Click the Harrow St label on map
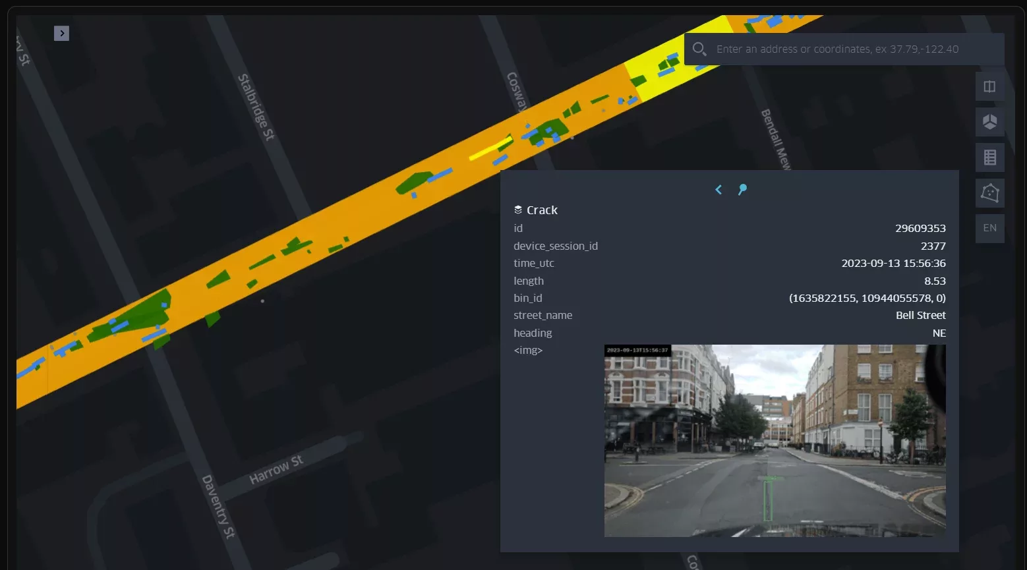The height and width of the screenshot is (570, 1027). 276,469
